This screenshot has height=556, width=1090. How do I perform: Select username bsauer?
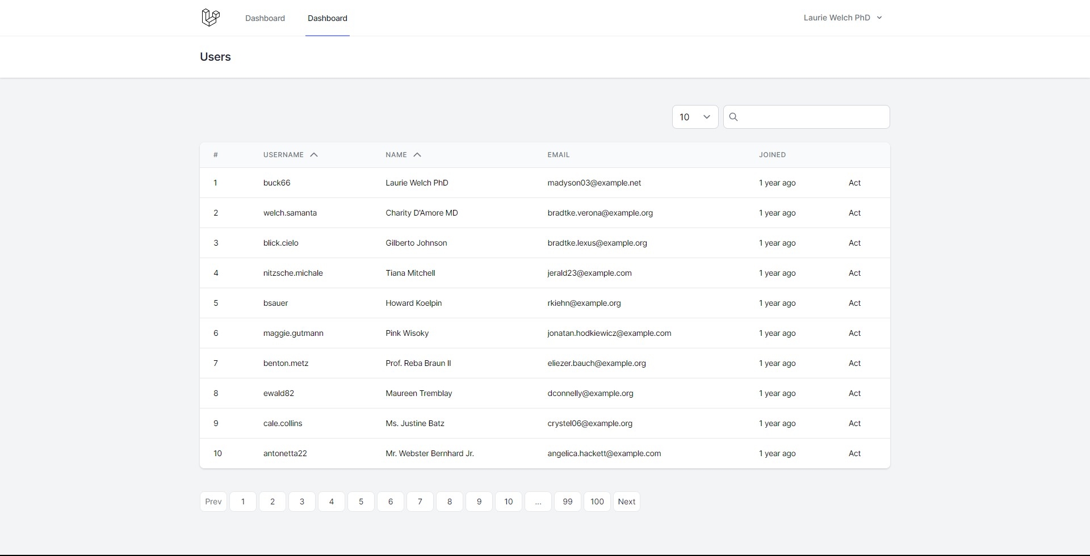pyautogui.click(x=276, y=303)
